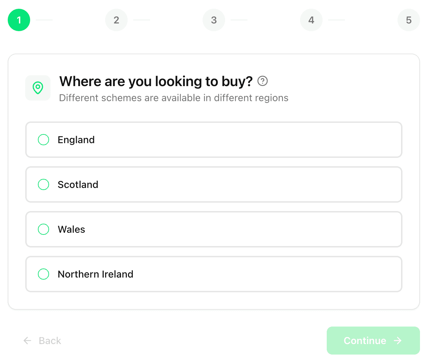The image size is (434, 364).
Task: Click the "Where are you looking to buy?" heading
Action: pyautogui.click(x=156, y=81)
